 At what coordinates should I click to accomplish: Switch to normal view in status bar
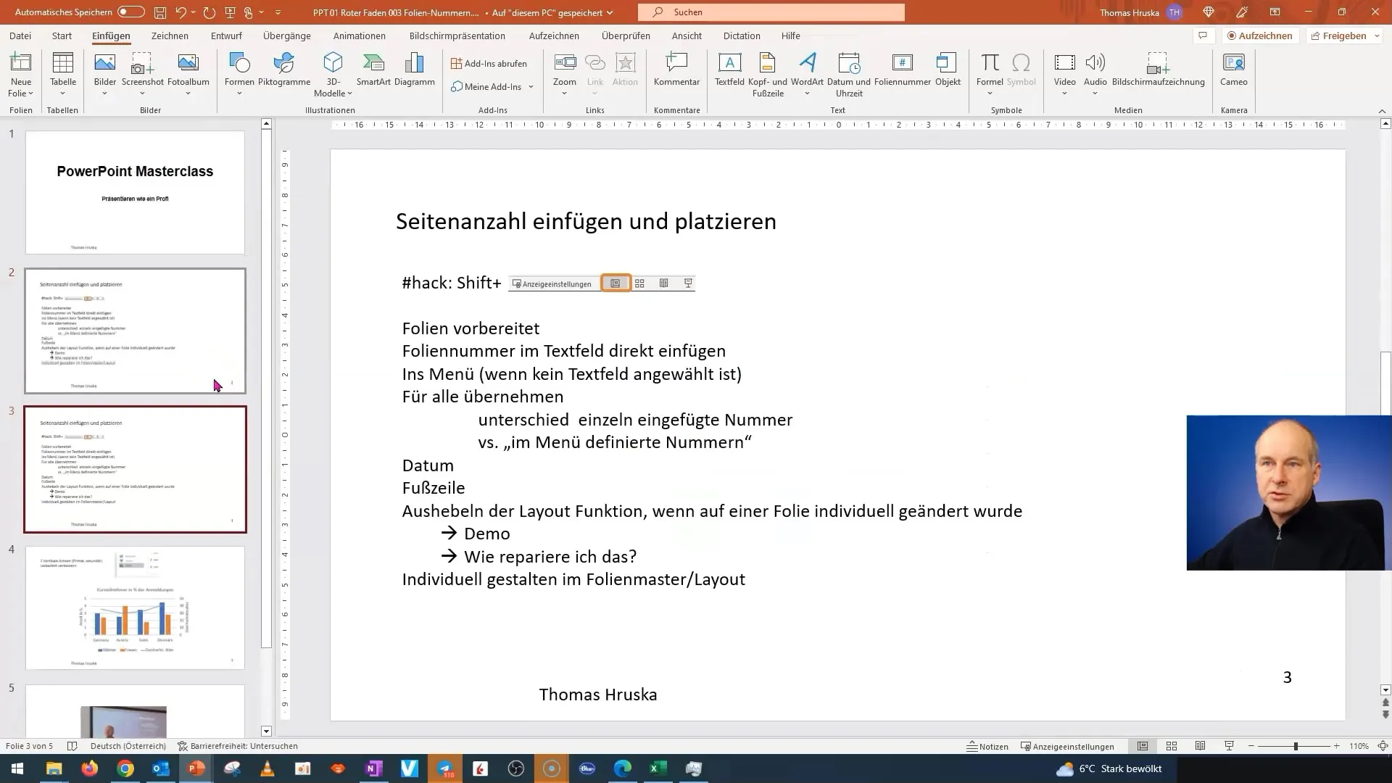[x=1143, y=746]
